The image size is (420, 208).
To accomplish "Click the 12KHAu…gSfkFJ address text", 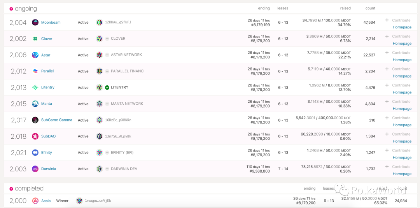I will coord(118,22).
